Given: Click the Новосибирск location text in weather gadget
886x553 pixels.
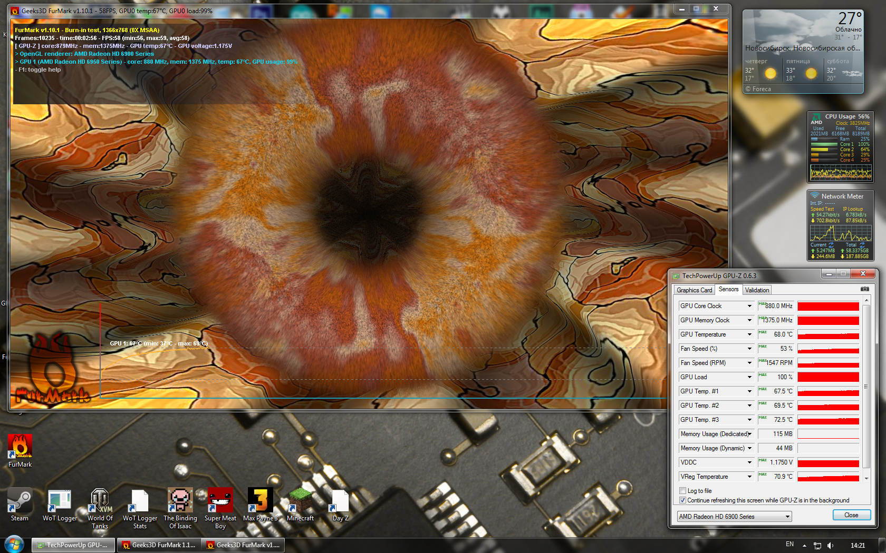Looking at the screenshot, I should tap(802, 48).
